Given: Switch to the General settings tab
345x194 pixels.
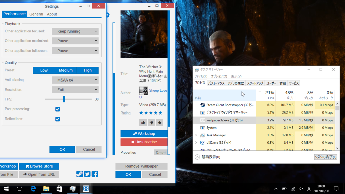Looking at the screenshot, I should click(x=36, y=14).
